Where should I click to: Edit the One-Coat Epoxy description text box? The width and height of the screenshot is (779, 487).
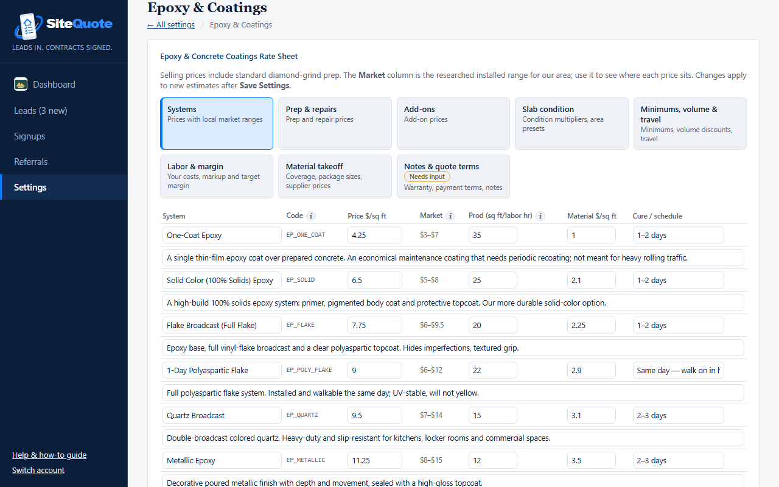pos(453,258)
